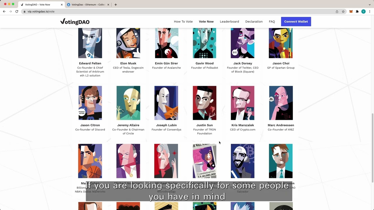
Task: Expand the tab search dropdown arrow
Action: coord(370,5)
